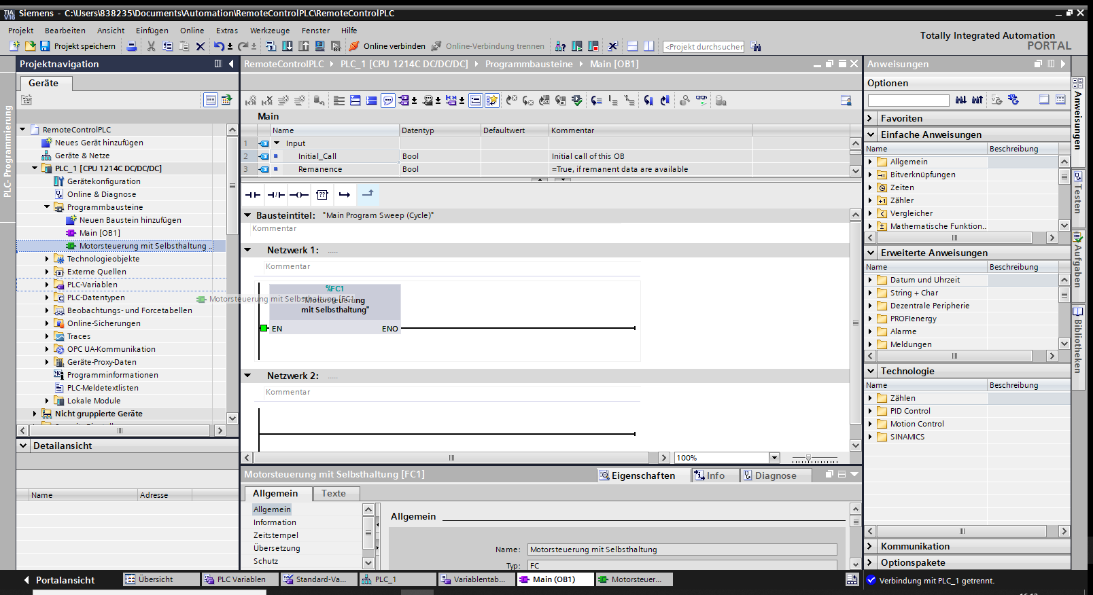Click the open project folder icon
The width and height of the screenshot is (1093, 595).
(x=30, y=46)
